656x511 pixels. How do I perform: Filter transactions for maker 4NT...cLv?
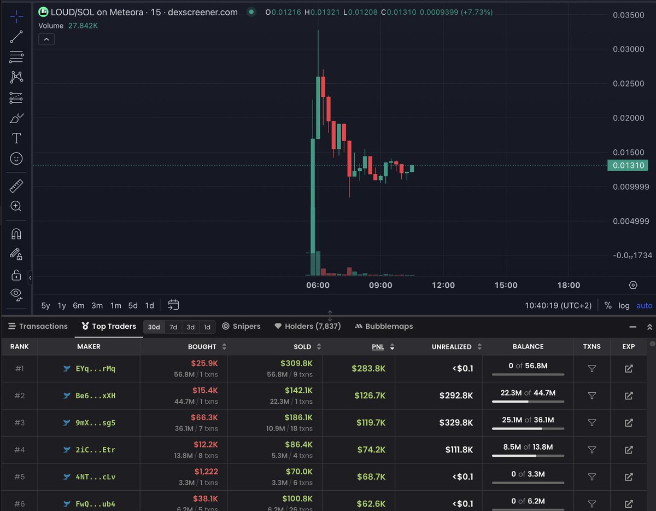591,477
